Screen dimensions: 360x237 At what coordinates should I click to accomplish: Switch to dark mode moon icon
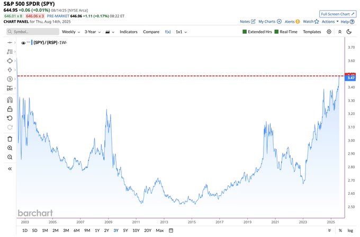point(349,32)
